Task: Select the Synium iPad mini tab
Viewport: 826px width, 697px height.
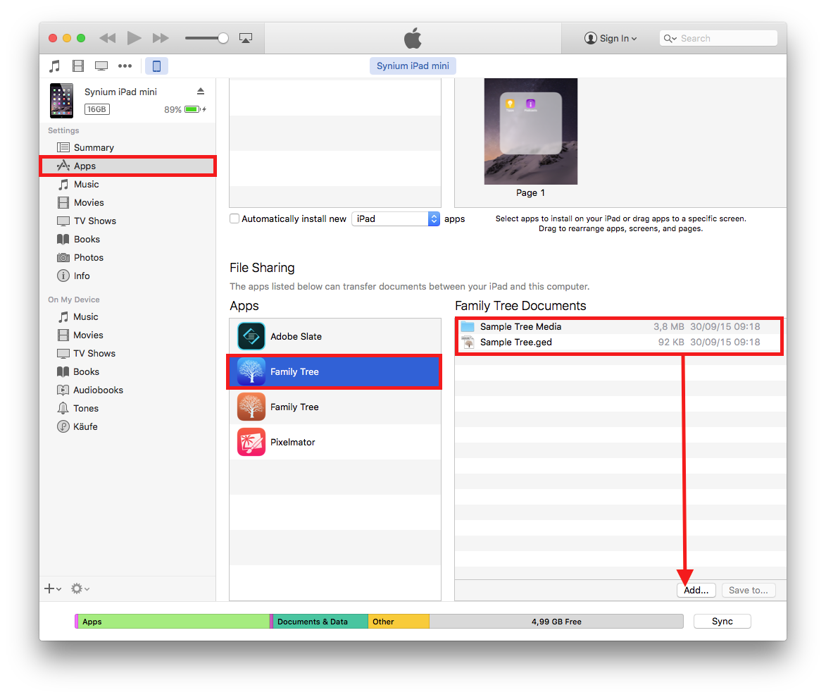Action: 413,66
